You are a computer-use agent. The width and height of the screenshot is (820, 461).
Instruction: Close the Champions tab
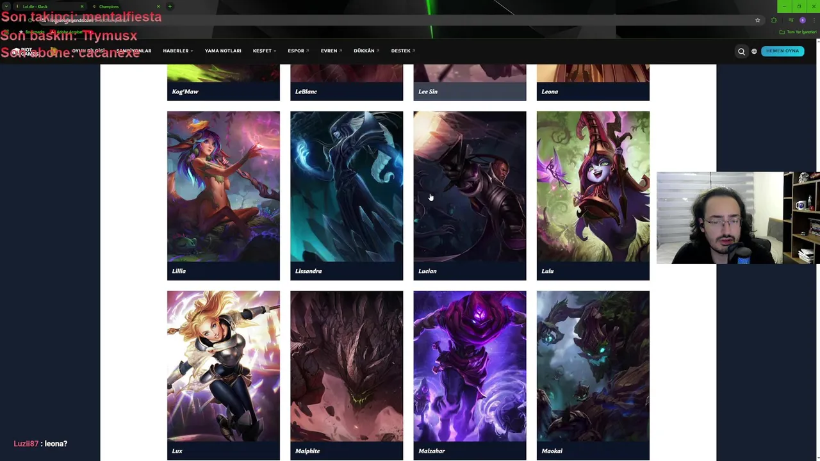tap(158, 6)
